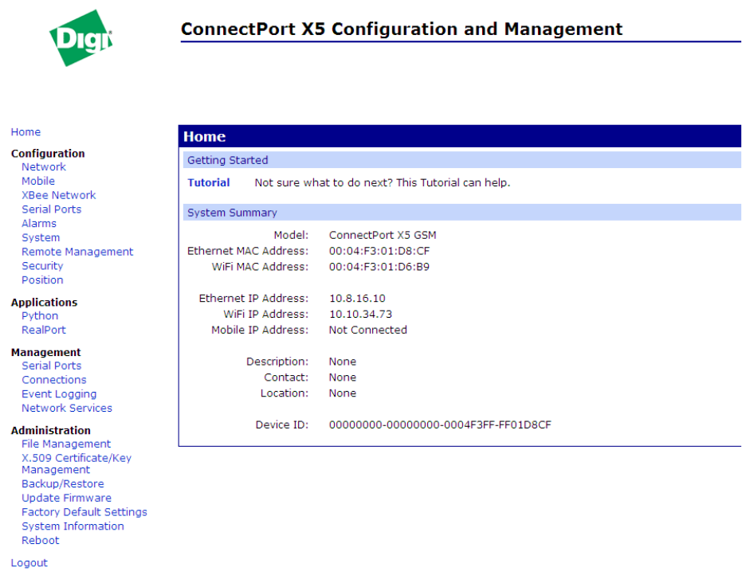The image size is (742, 579).
Task: Click the Administration sidebar heading
Action: [51, 431]
